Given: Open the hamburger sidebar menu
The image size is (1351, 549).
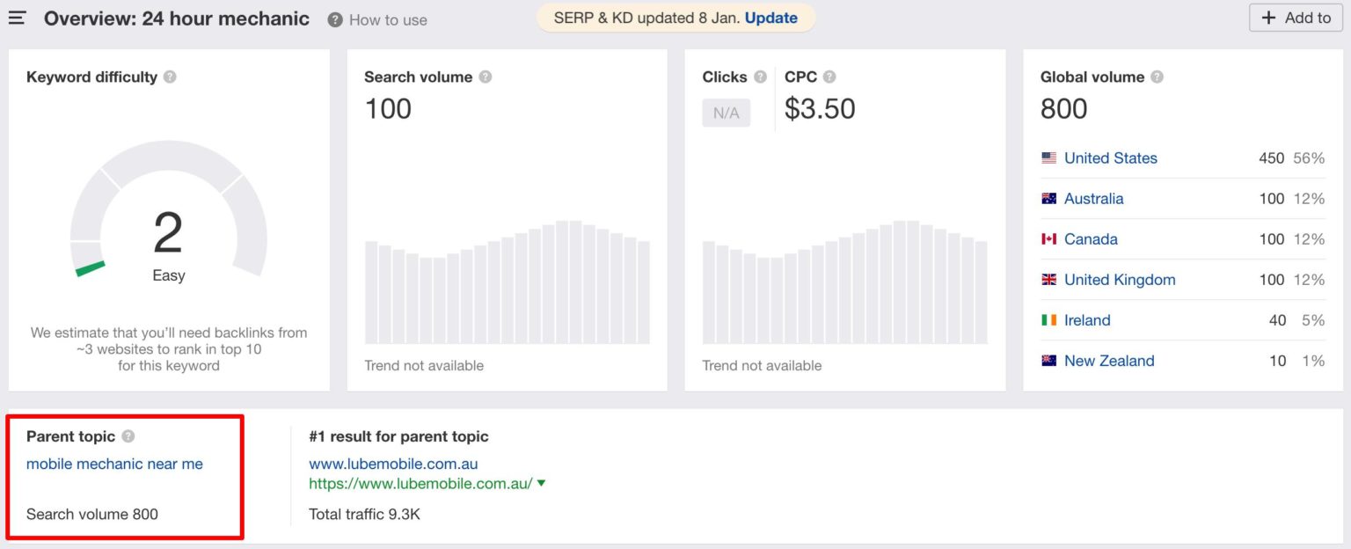Looking at the screenshot, I should pos(17,18).
